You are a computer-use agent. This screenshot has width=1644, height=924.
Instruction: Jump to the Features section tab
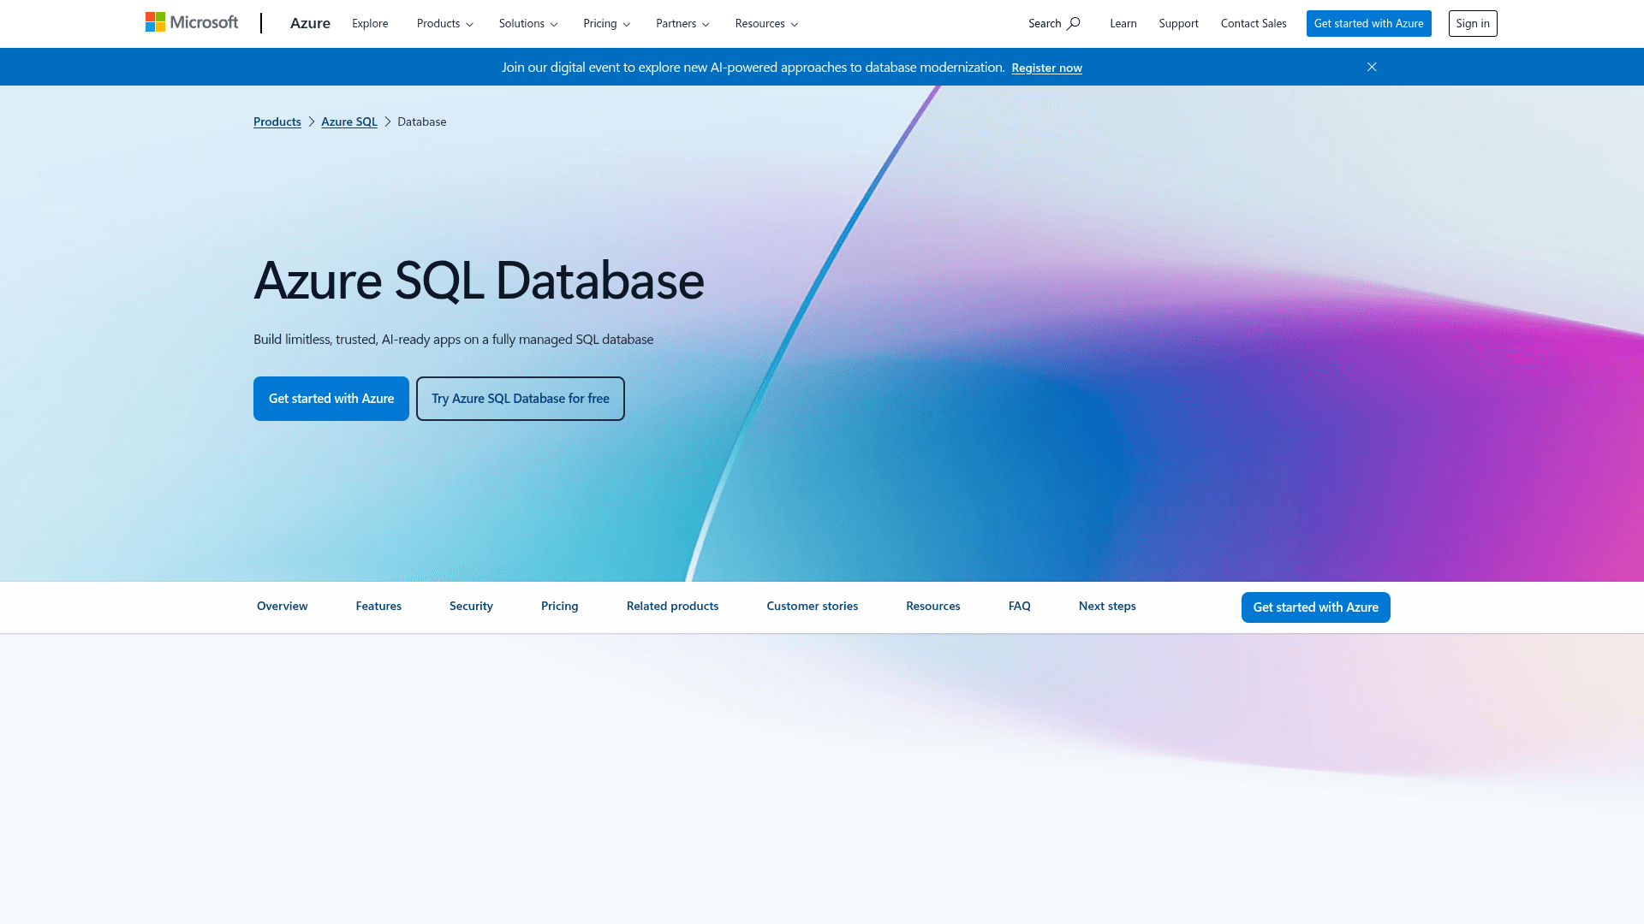(378, 606)
